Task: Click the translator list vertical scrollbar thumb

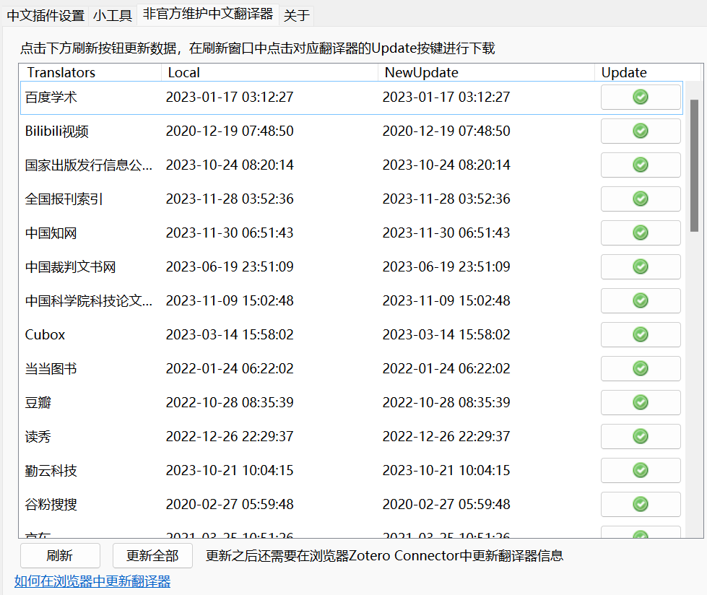Action: pyautogui.click(x=695, y=165)
